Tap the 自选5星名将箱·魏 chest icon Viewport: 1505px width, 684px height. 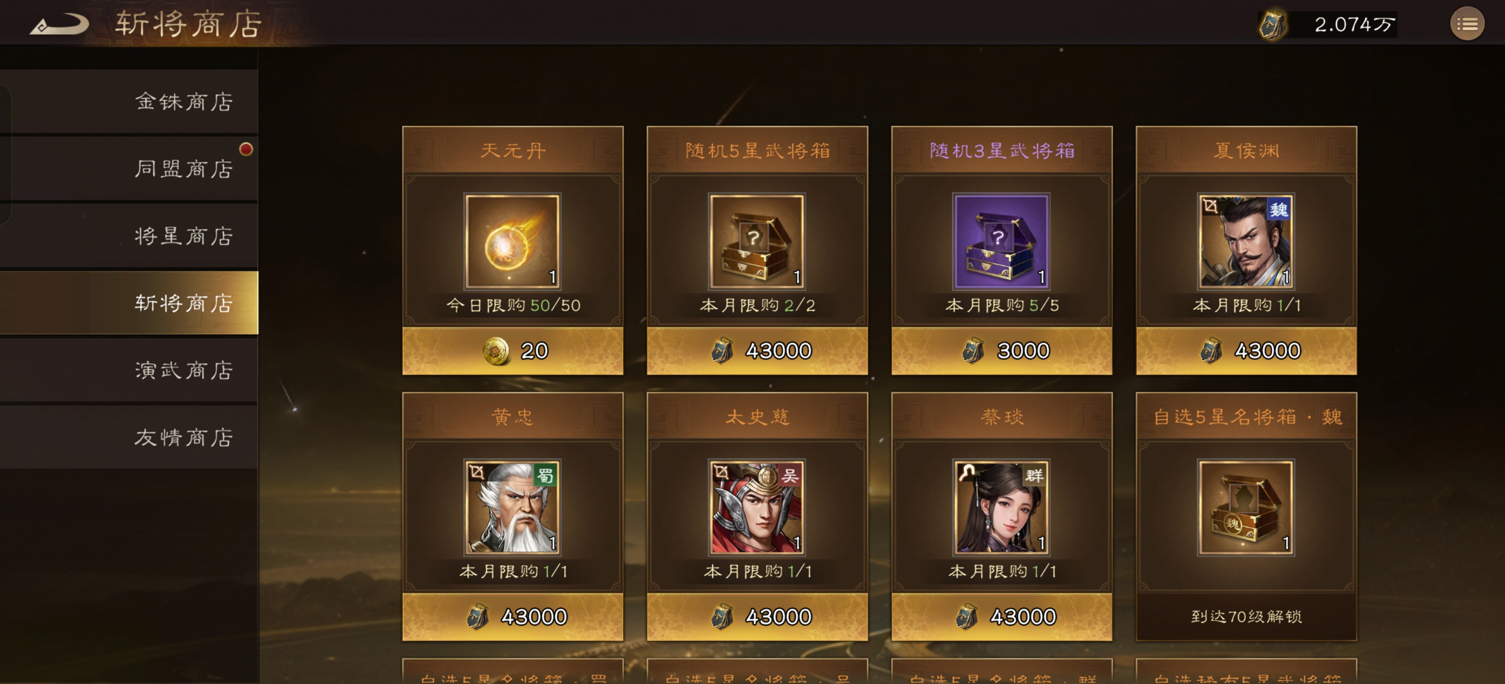(x=1246, y=507)
